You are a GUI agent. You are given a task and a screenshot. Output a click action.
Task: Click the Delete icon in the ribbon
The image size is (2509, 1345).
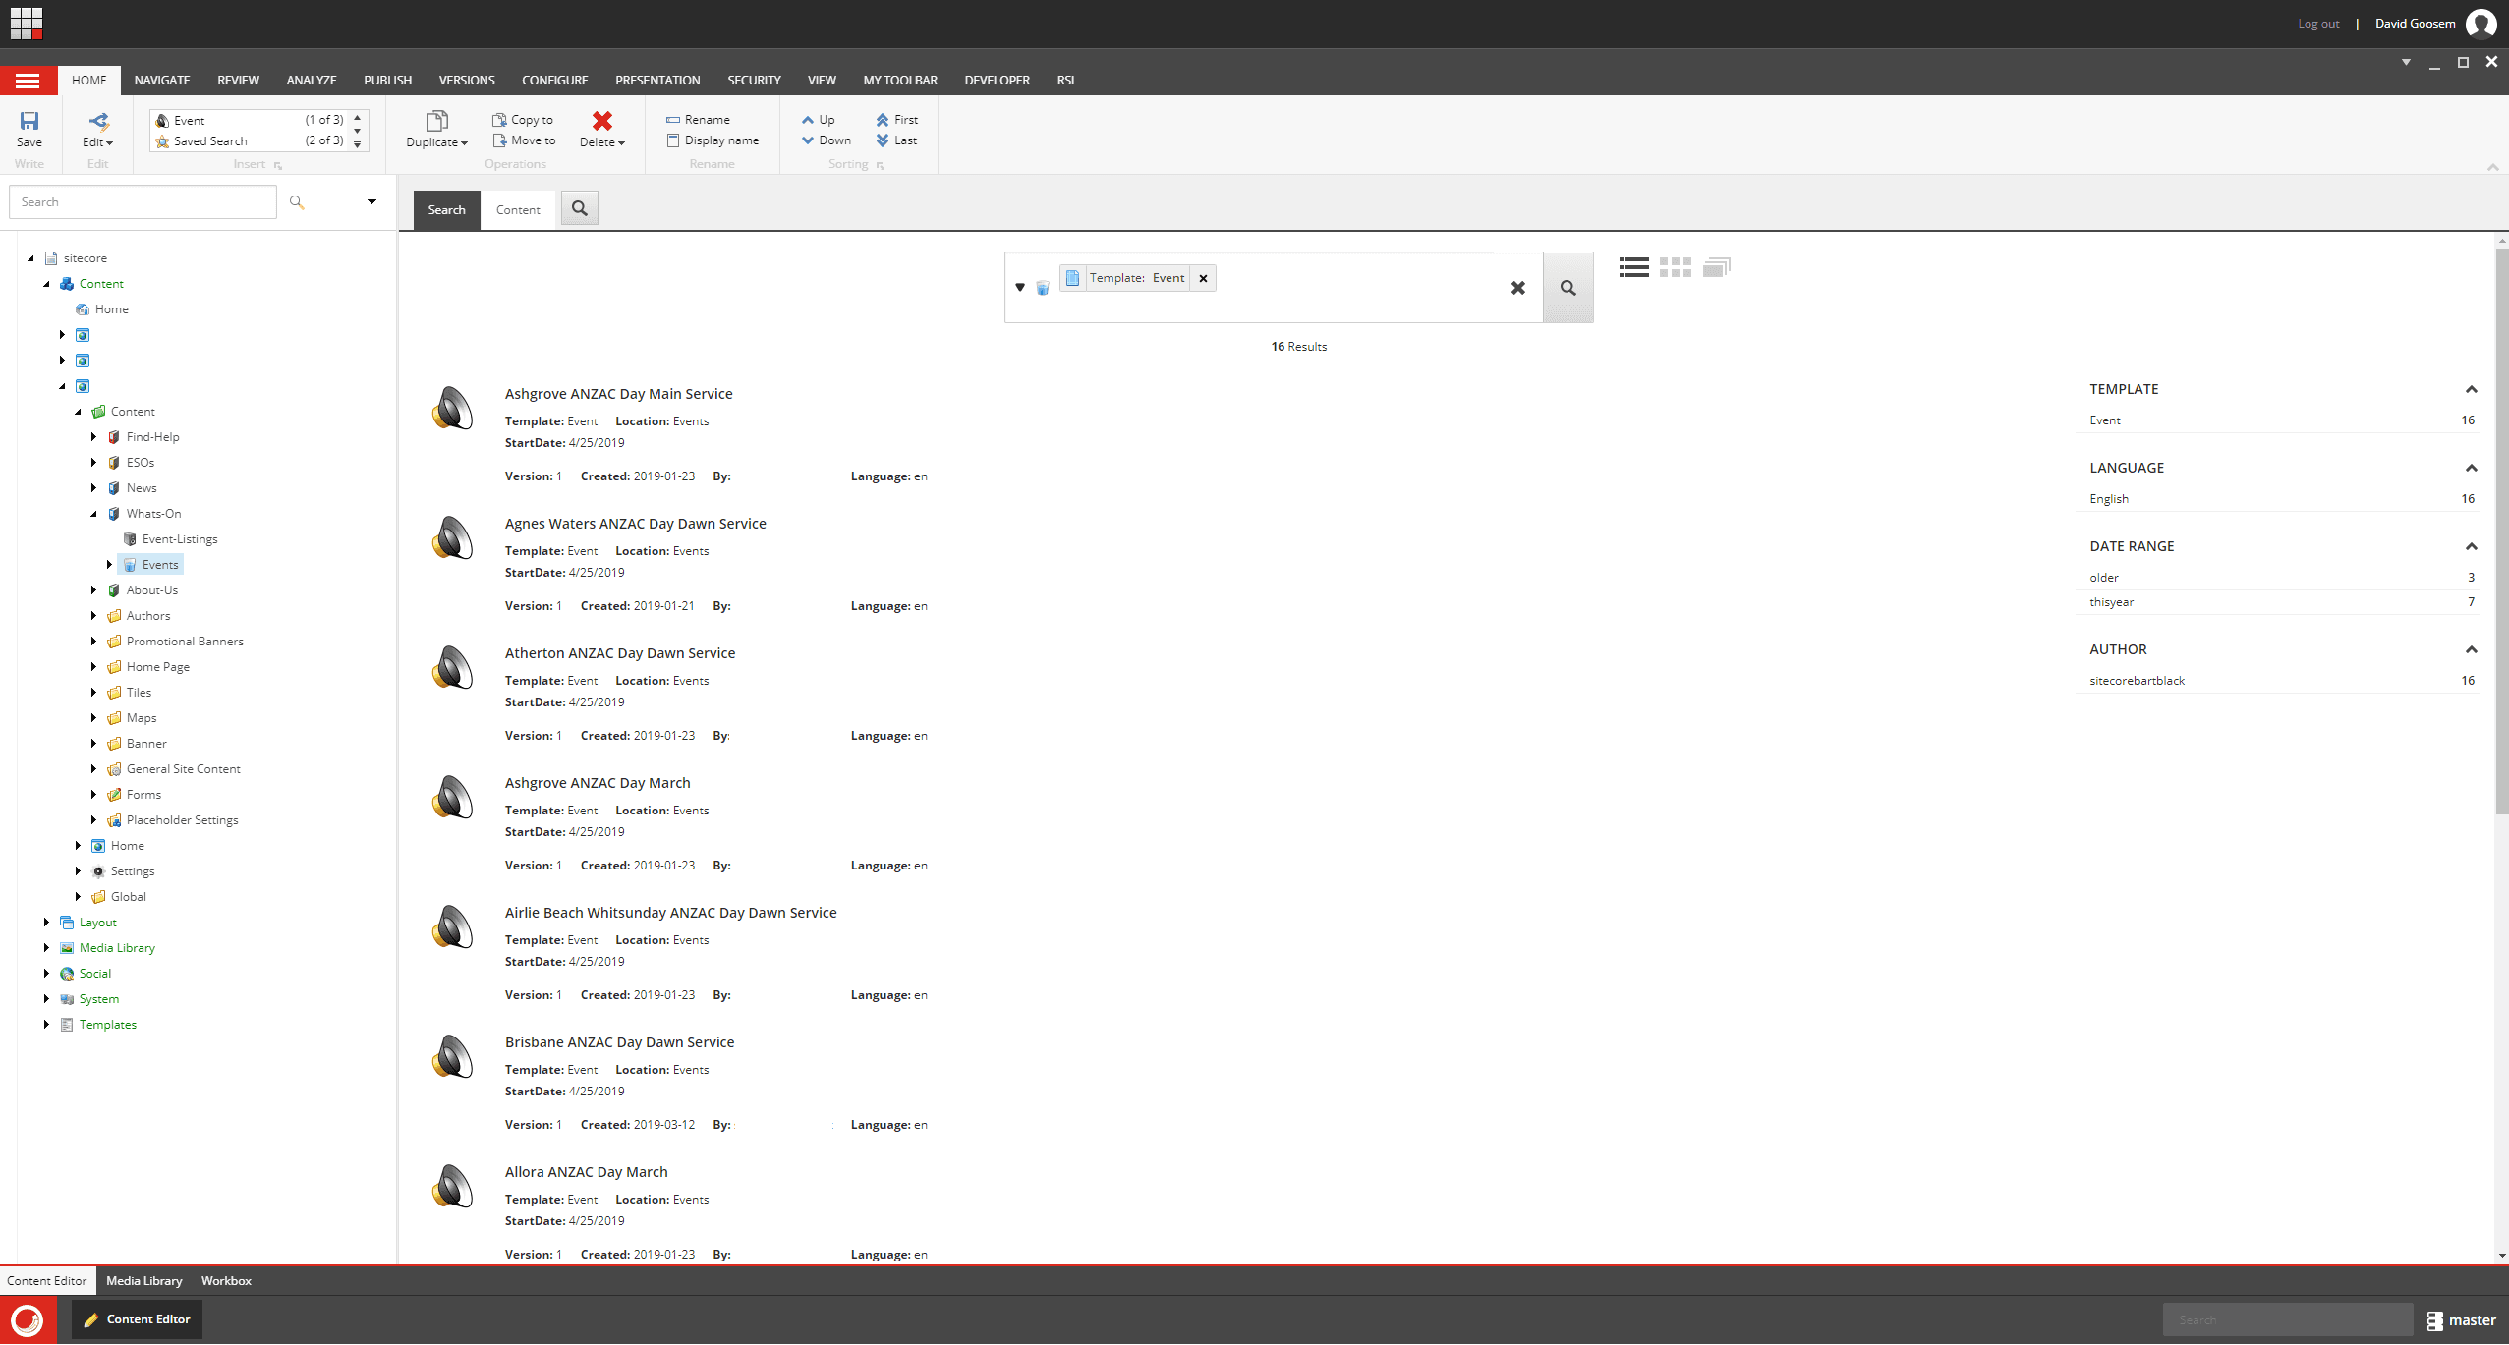tap(602, 121)
